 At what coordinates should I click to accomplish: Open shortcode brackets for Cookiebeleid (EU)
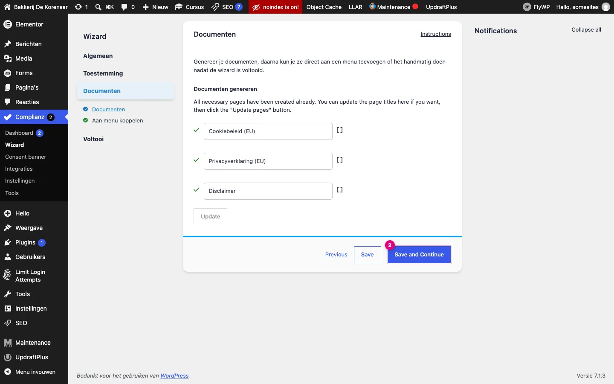pos(340,130)
